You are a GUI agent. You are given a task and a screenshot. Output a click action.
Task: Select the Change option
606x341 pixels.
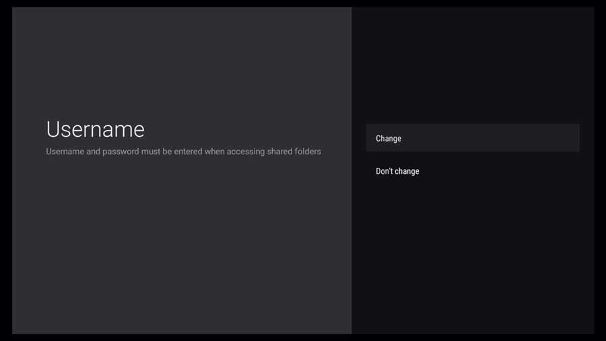(472, 138)
